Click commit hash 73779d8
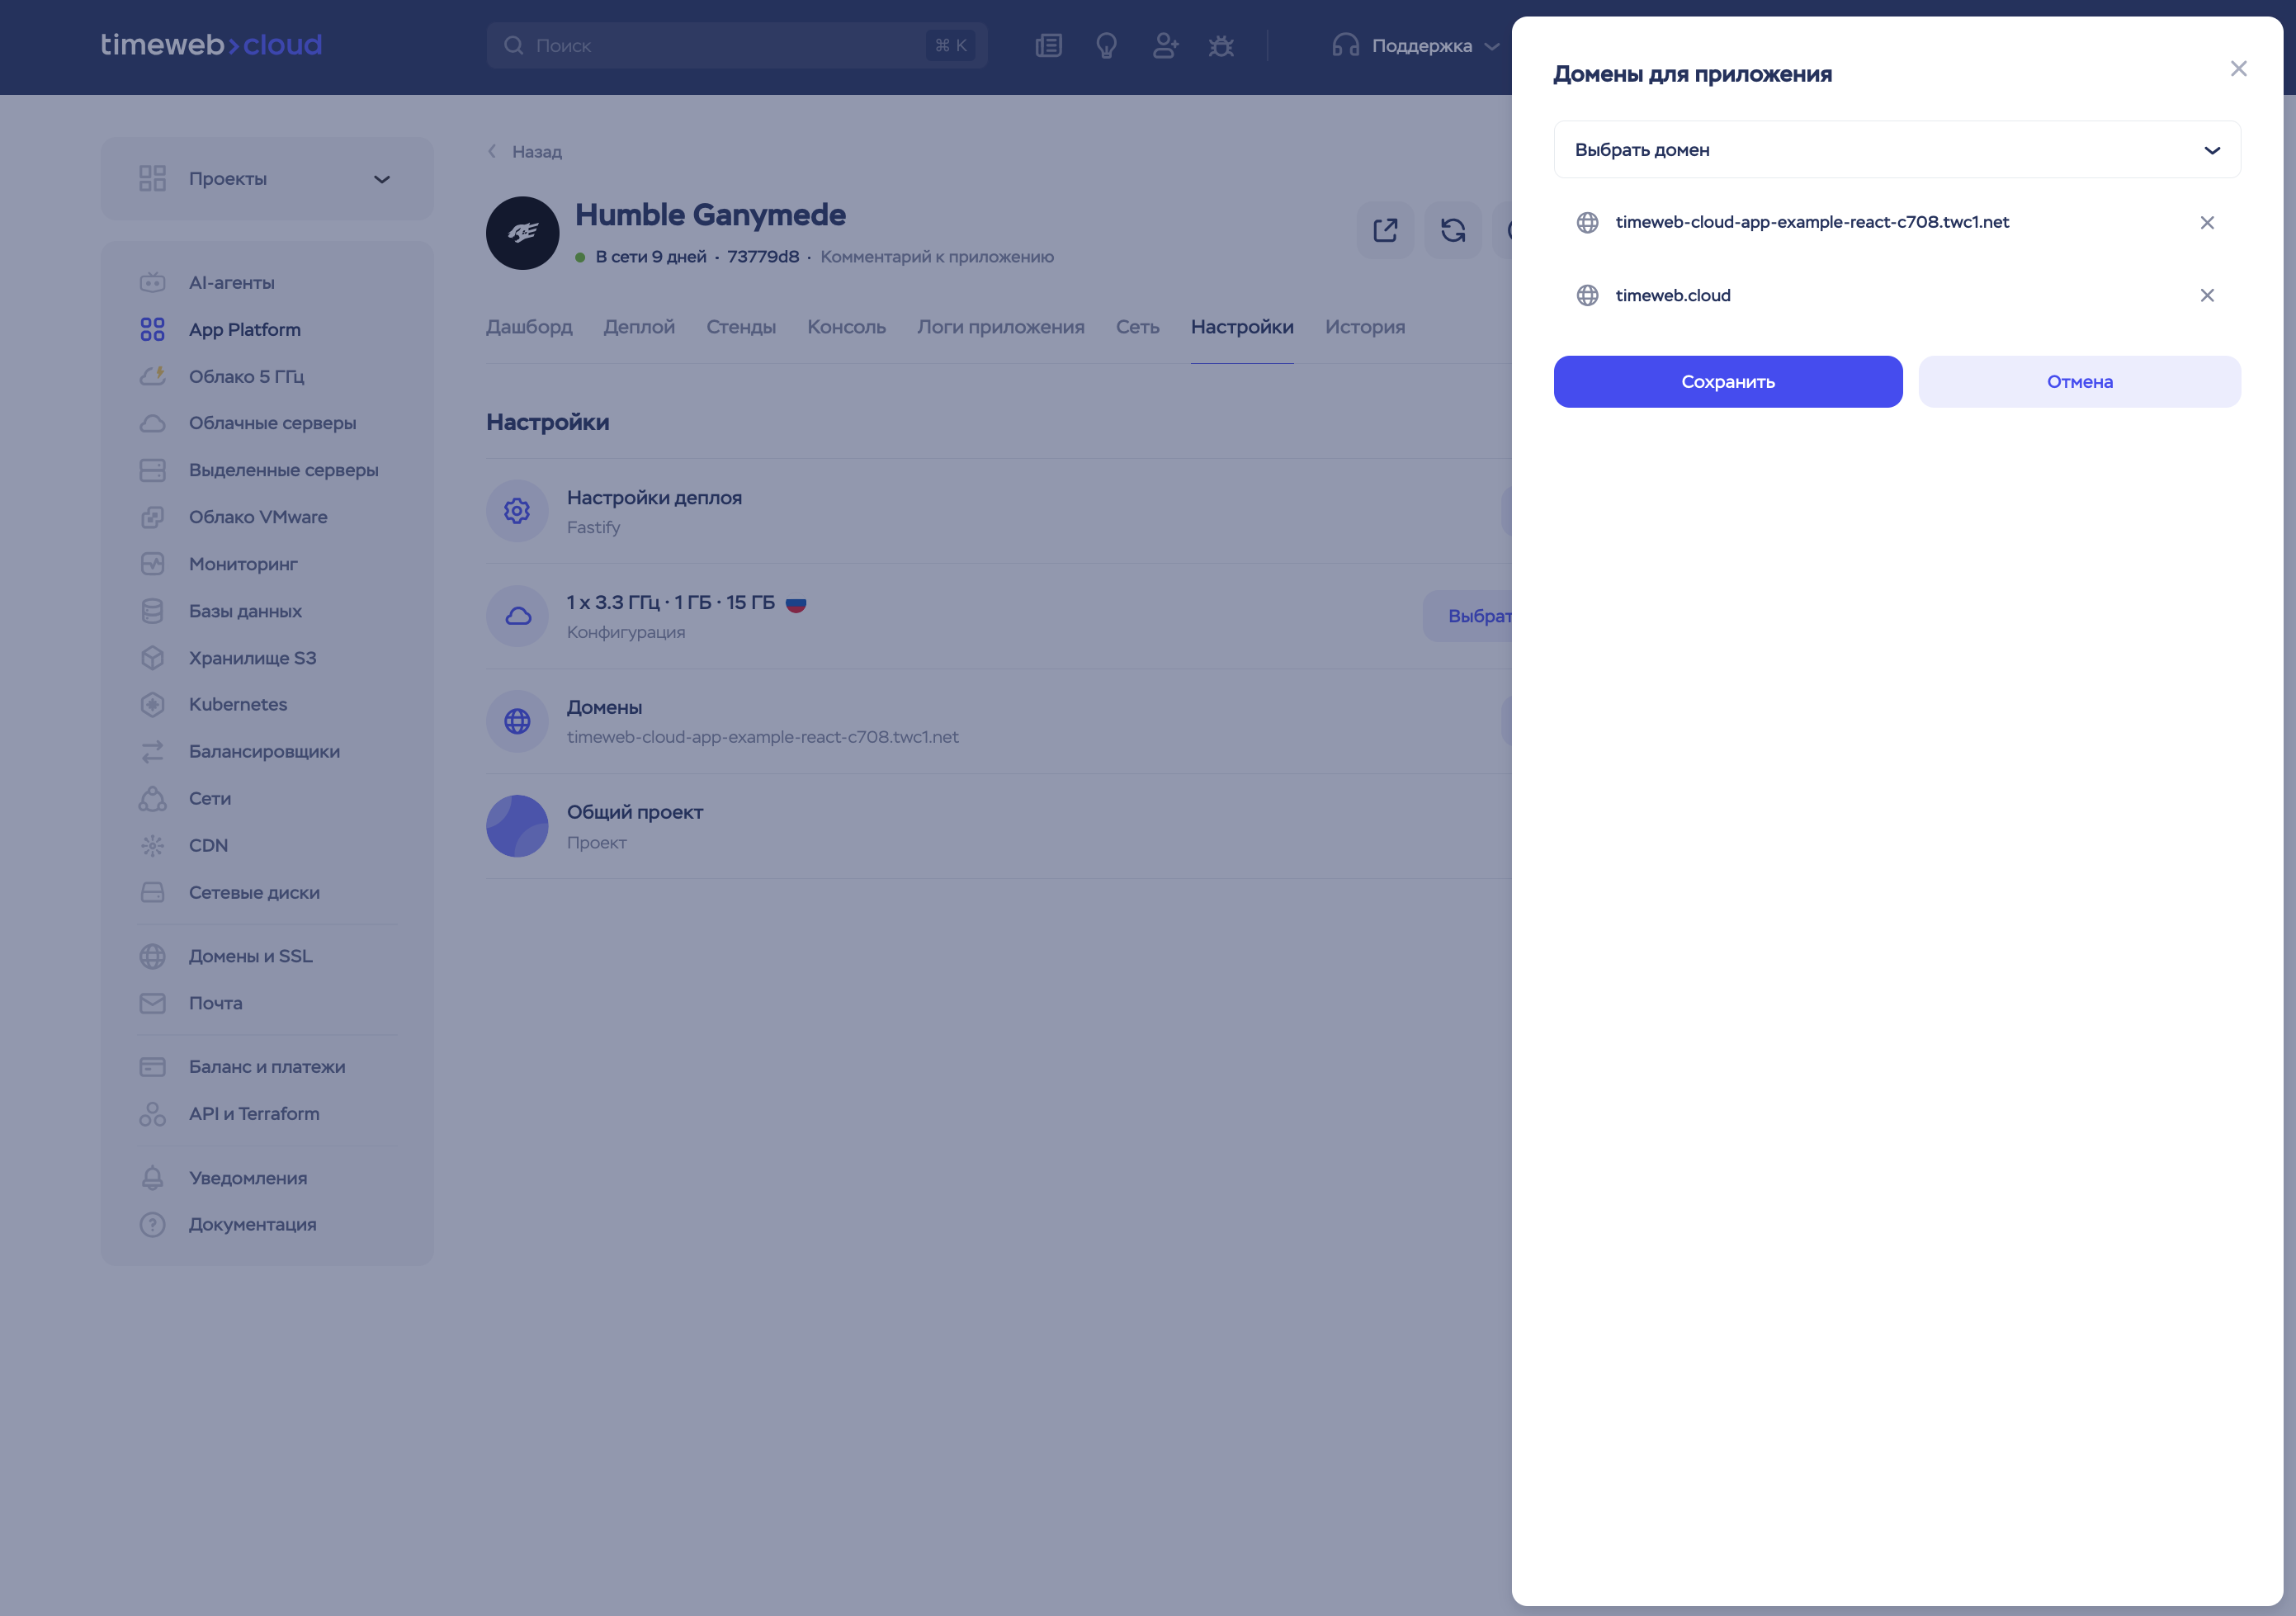The image size is (2296, 1616). pos(763,257)
